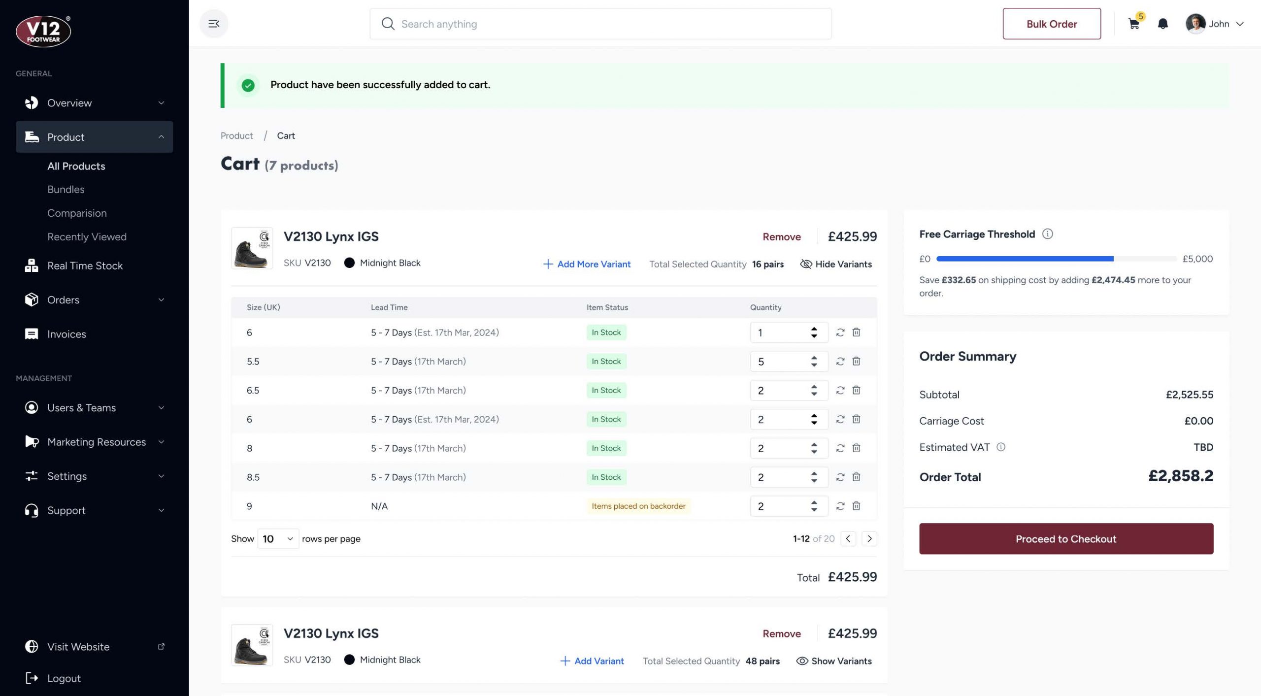Click the Free Carriage Threshold progress bar
This screenshot has width=1261, height=696.
tap(1056, 259)
